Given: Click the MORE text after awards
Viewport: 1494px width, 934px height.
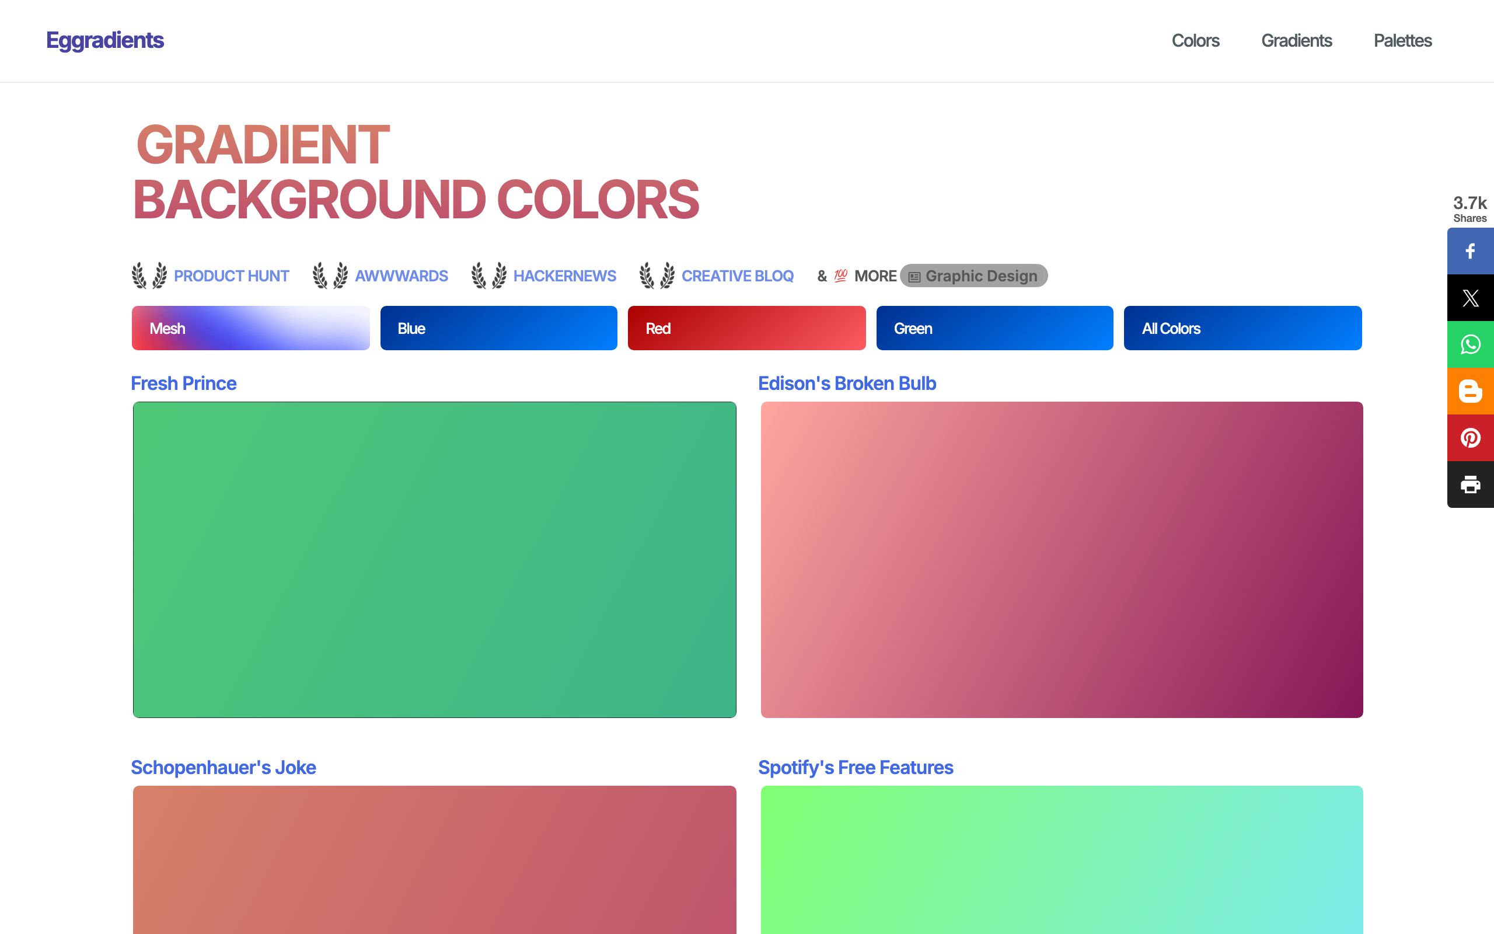Looking at the screenshot, I should tap(875, 276).
